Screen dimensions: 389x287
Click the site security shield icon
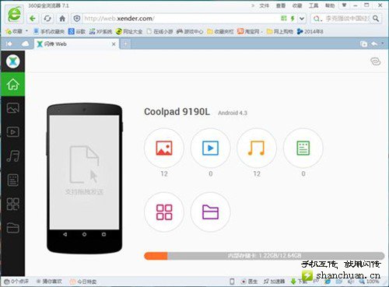[x=77, y=19]
